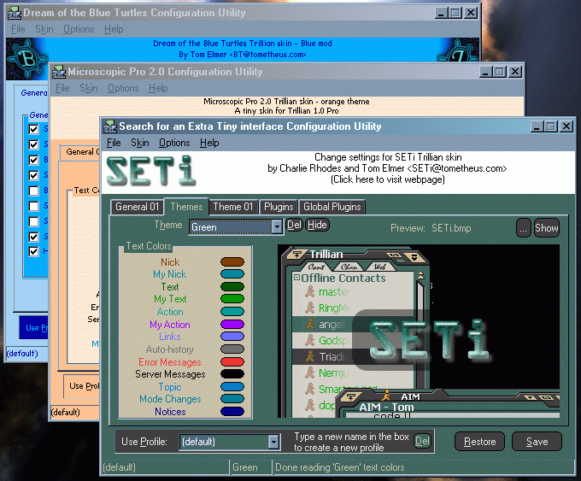This screenshot has height=481, width=581.
Task: Click Trillian preview window menu icon
Action: click(x=297, y=255)
